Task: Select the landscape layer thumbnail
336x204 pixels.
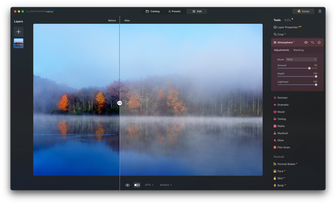Action: (x=18, y=43)
